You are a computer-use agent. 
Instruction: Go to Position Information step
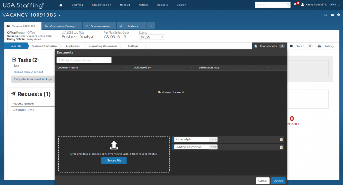[44, 46]
